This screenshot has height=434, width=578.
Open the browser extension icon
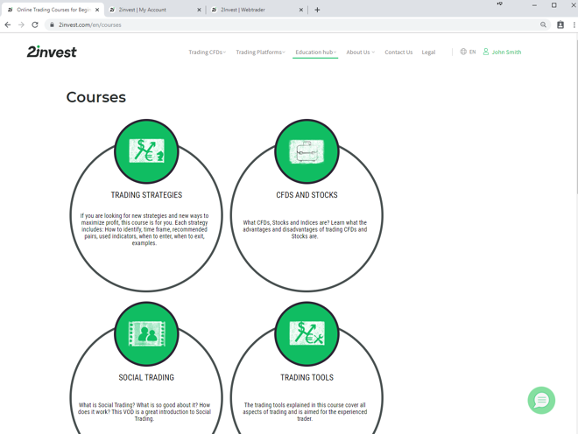(x=560, y=24)
